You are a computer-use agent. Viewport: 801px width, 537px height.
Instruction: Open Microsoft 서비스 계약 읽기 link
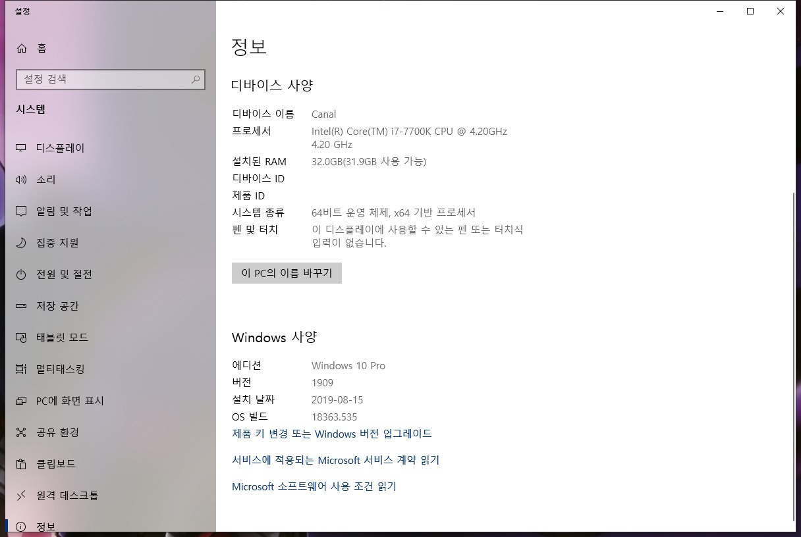click(x=335, y=460)
